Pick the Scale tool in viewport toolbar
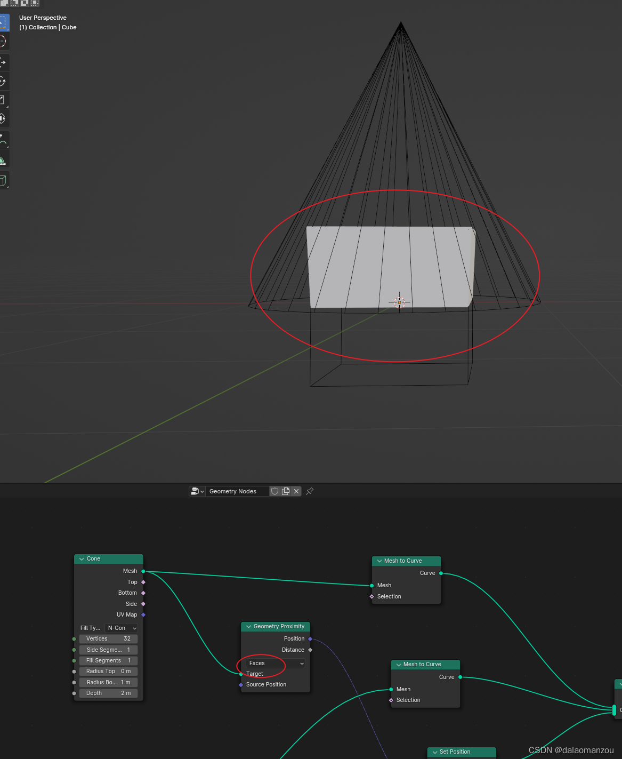Screen dimensions: 622x759 click(3, 100)
